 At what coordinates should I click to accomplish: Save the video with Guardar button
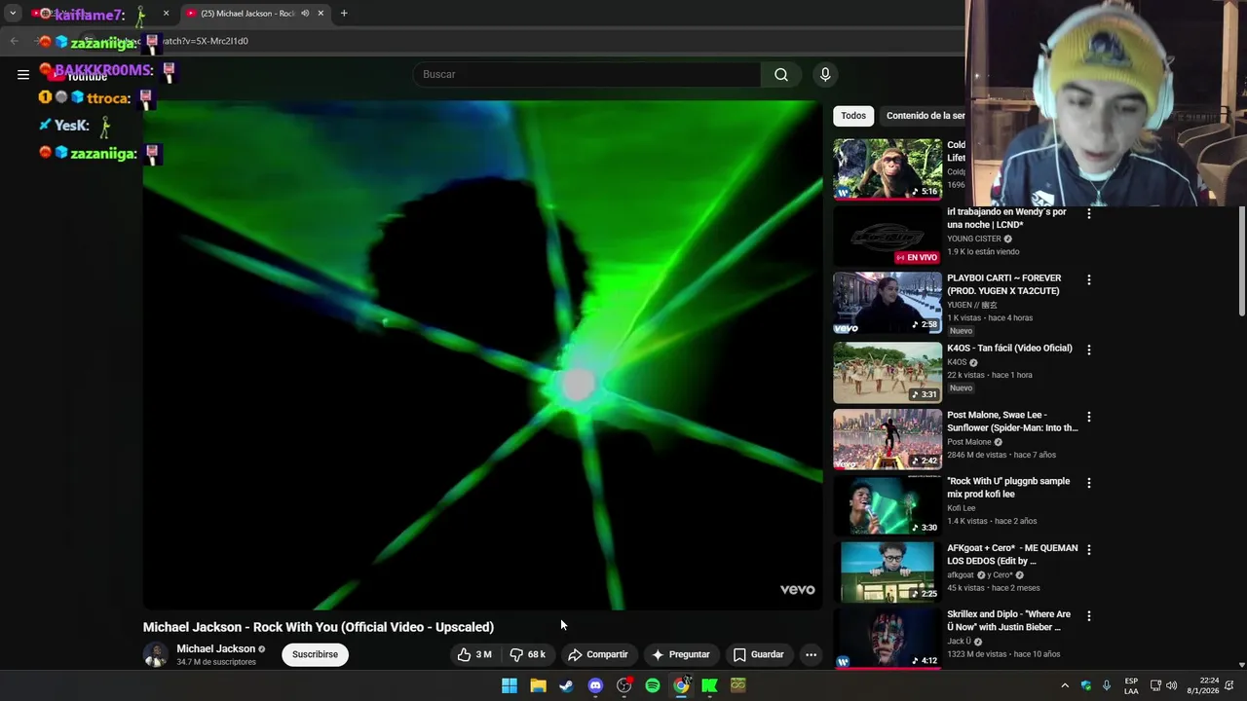tap(758, 654)
